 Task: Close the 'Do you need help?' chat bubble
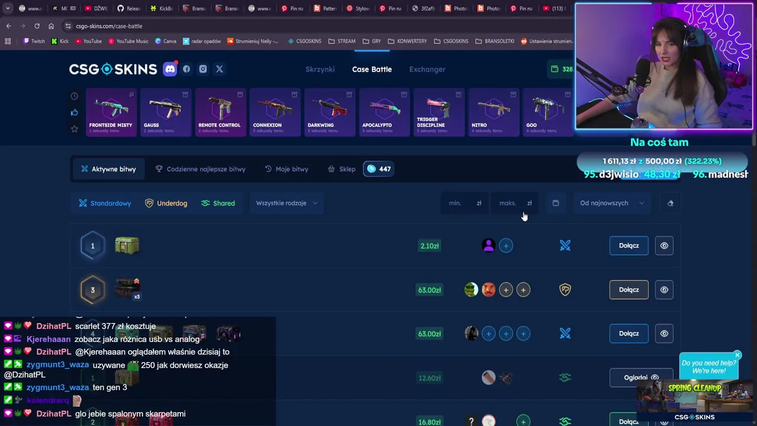737,355
